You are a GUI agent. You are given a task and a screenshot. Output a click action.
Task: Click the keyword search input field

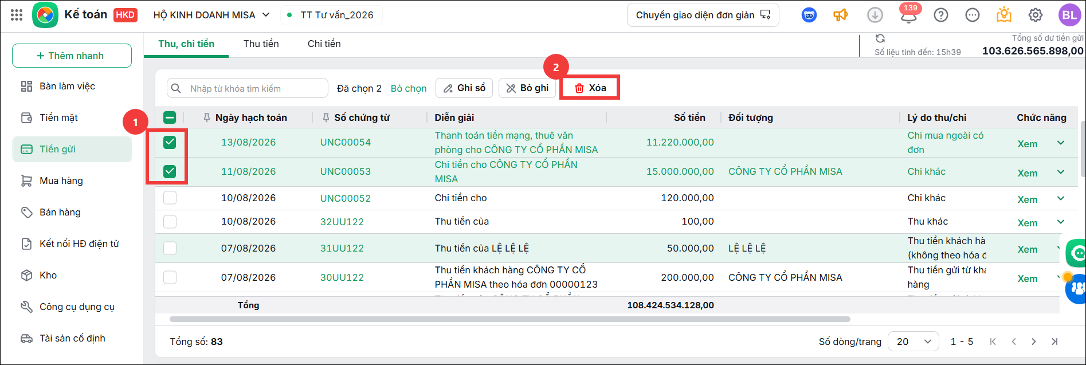coord(248,88)
